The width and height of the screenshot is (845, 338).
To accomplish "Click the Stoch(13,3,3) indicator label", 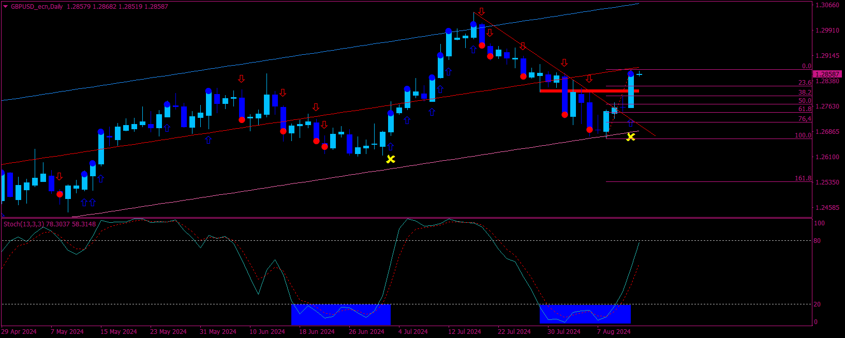I will pos(24,224).
